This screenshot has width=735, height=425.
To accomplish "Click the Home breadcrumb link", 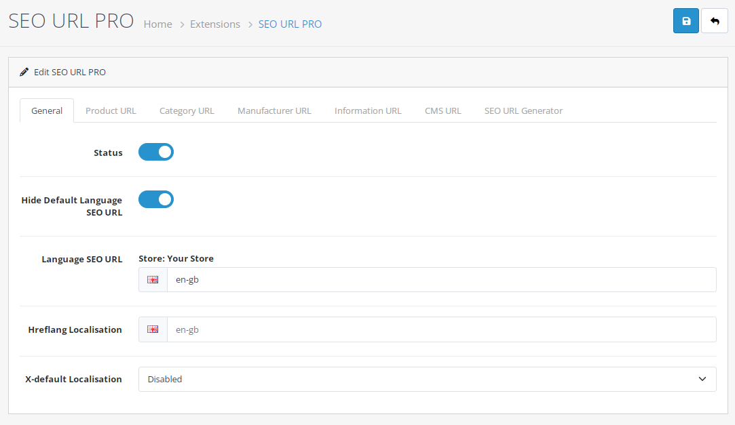I will [x=158, y=24].
